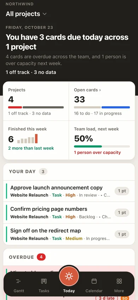This screenshot has height=300, width=138.
Task: Click the Your Day count badge
Action: pos(43,172)
